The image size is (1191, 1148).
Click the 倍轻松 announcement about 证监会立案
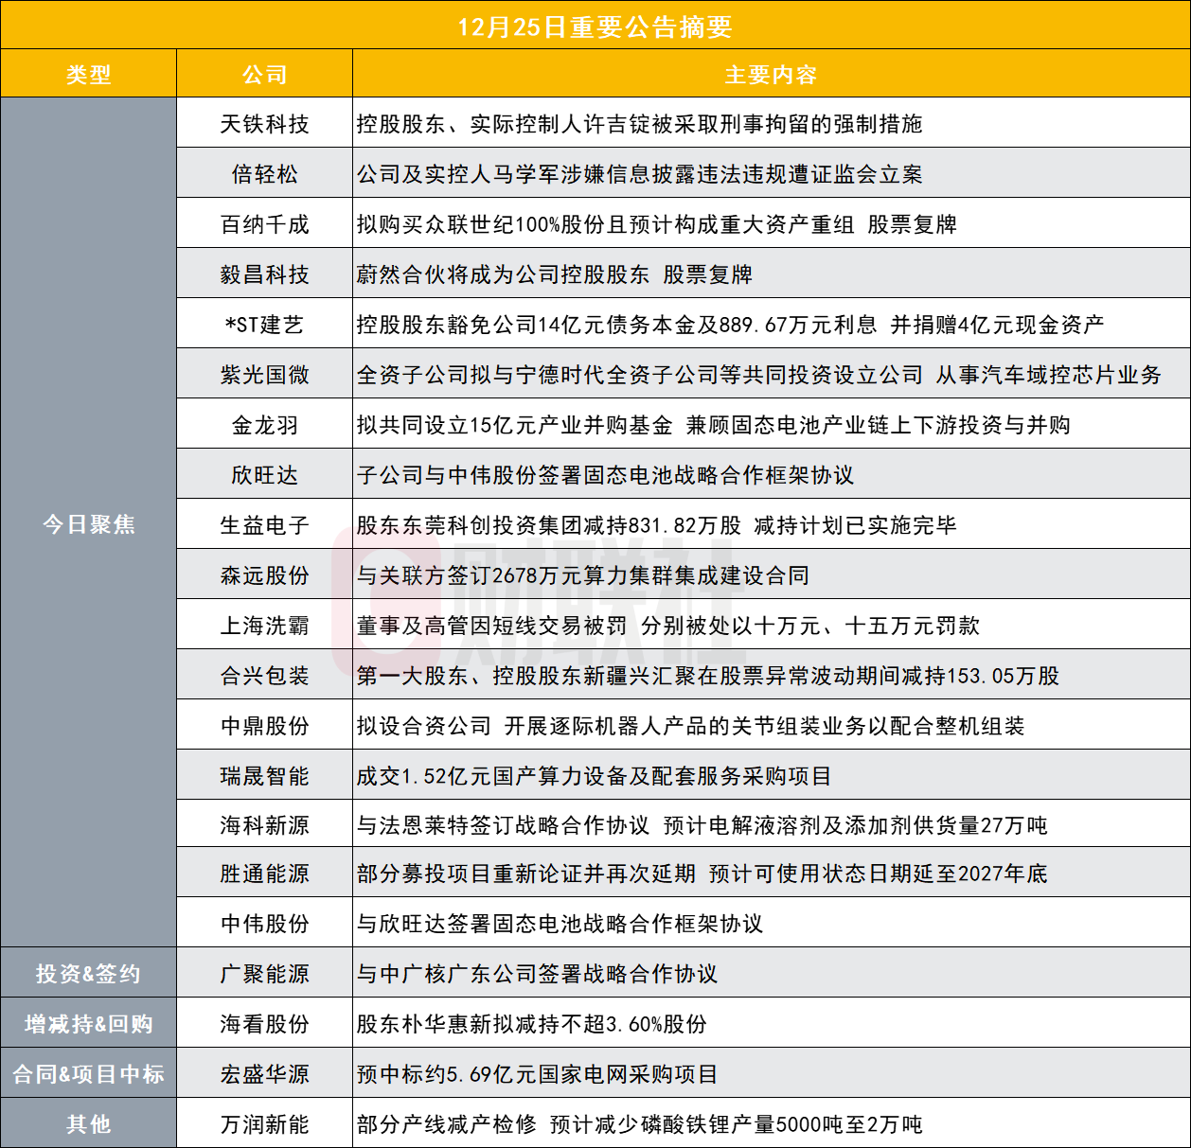pos(639,174)
